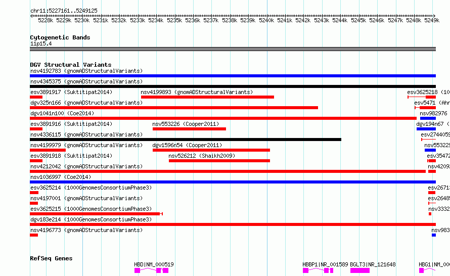This screenshot has width=450, height=276.
Task: Click the nsv4192783 blue variant bar
Action: pyautogui.click(x=233, y=76)
